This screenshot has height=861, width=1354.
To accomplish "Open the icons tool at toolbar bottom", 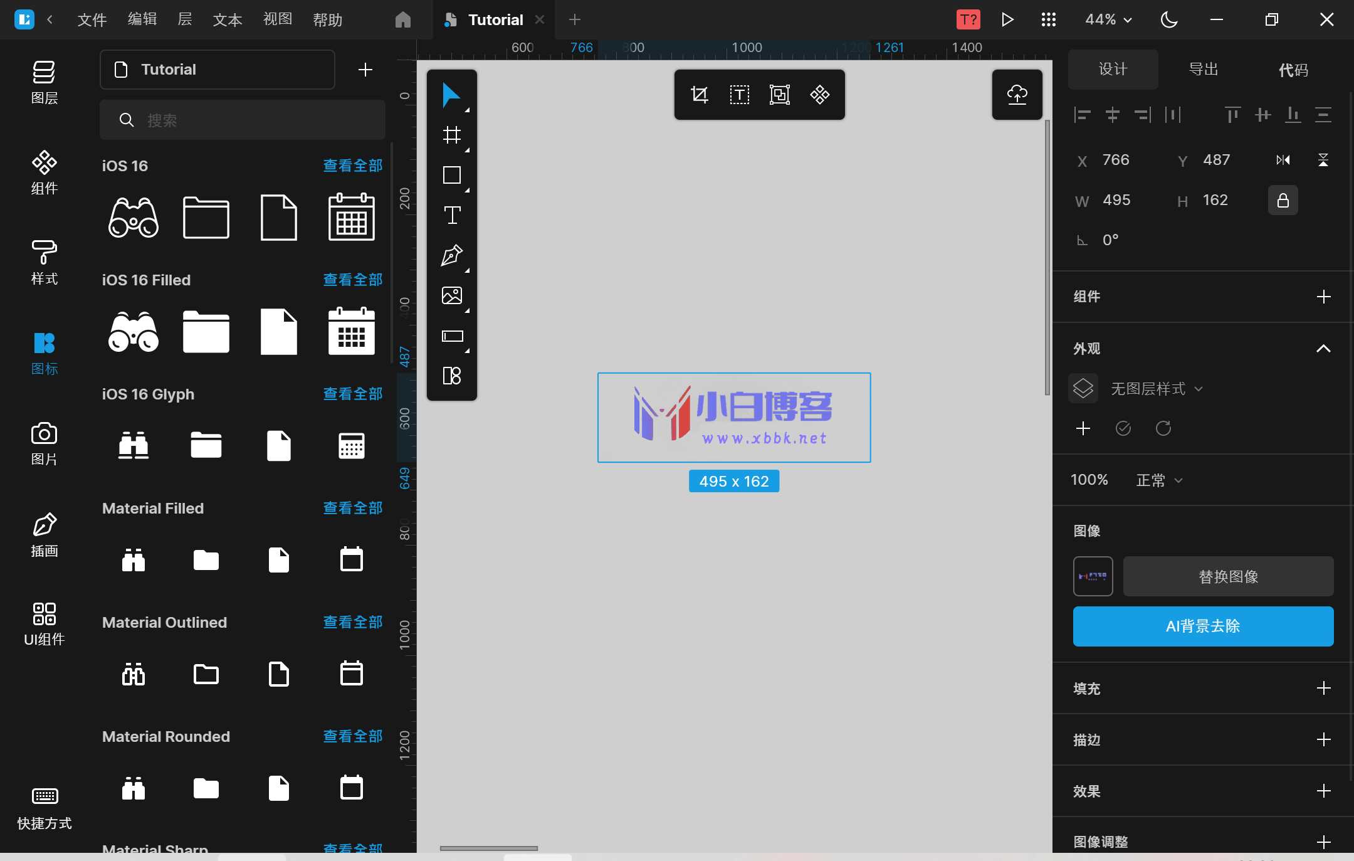I will coord(451,376).
